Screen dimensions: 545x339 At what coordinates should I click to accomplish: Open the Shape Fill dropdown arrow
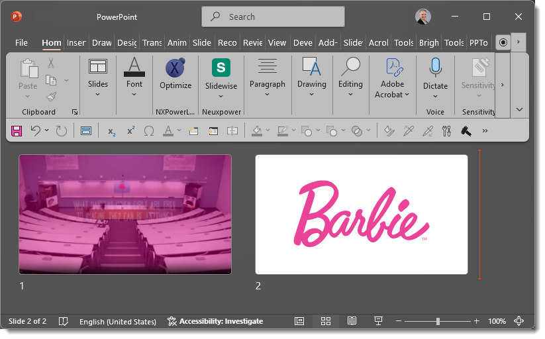click(268, 130)
